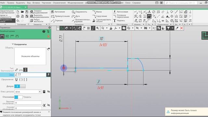Click the Текст input field with 0,71

30,75
